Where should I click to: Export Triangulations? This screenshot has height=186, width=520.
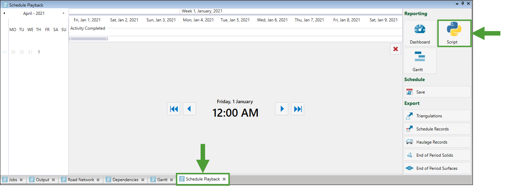point(437,116)
